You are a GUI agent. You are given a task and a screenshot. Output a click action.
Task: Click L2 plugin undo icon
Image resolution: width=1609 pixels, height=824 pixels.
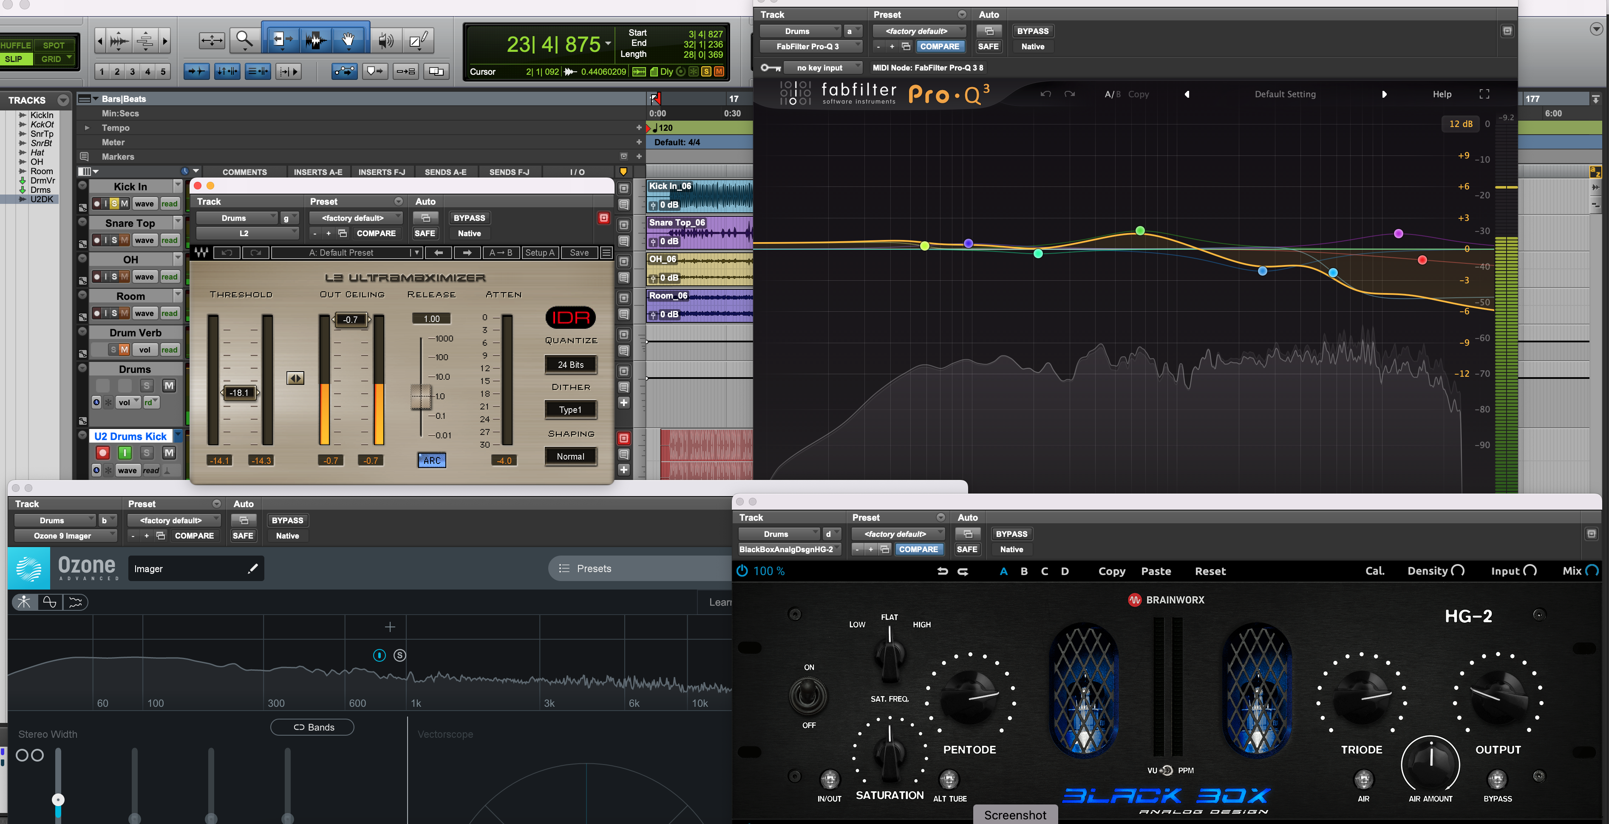(x=227, y=253)
